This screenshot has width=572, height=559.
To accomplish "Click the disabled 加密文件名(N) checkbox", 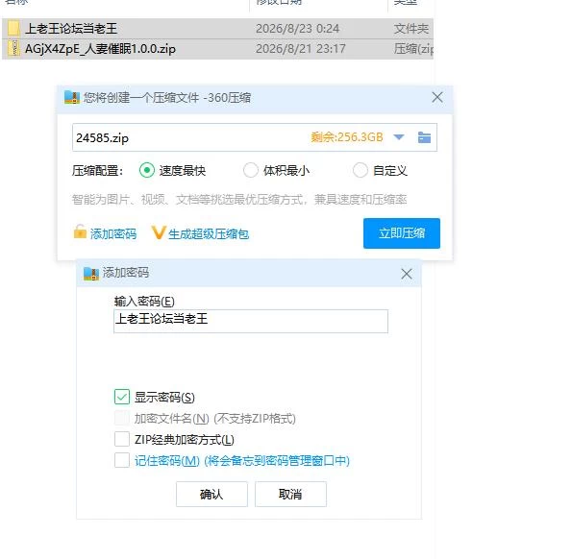I will point(122,418).
